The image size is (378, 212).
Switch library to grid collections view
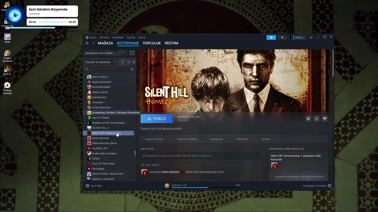point(132,53)
